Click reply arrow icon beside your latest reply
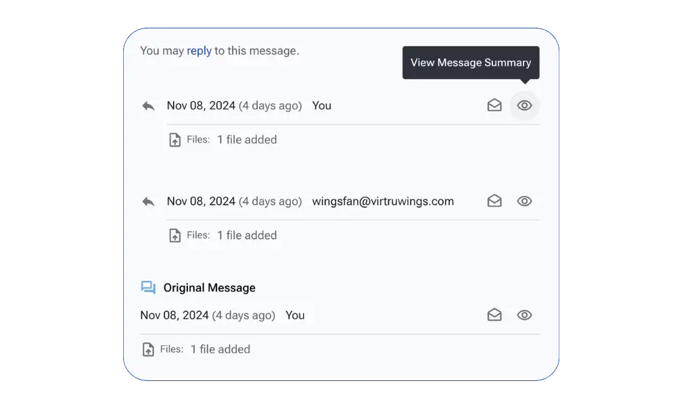Image resolution: width=677 pixels, height=406 pixels. pyautogui.click(x=148, y=106)
